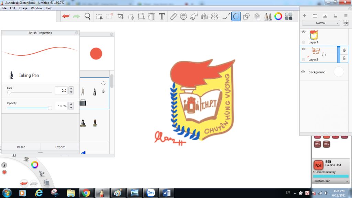Open the Help menu
This screenshot has height=198, width=352.
click(x=49, y=8)
